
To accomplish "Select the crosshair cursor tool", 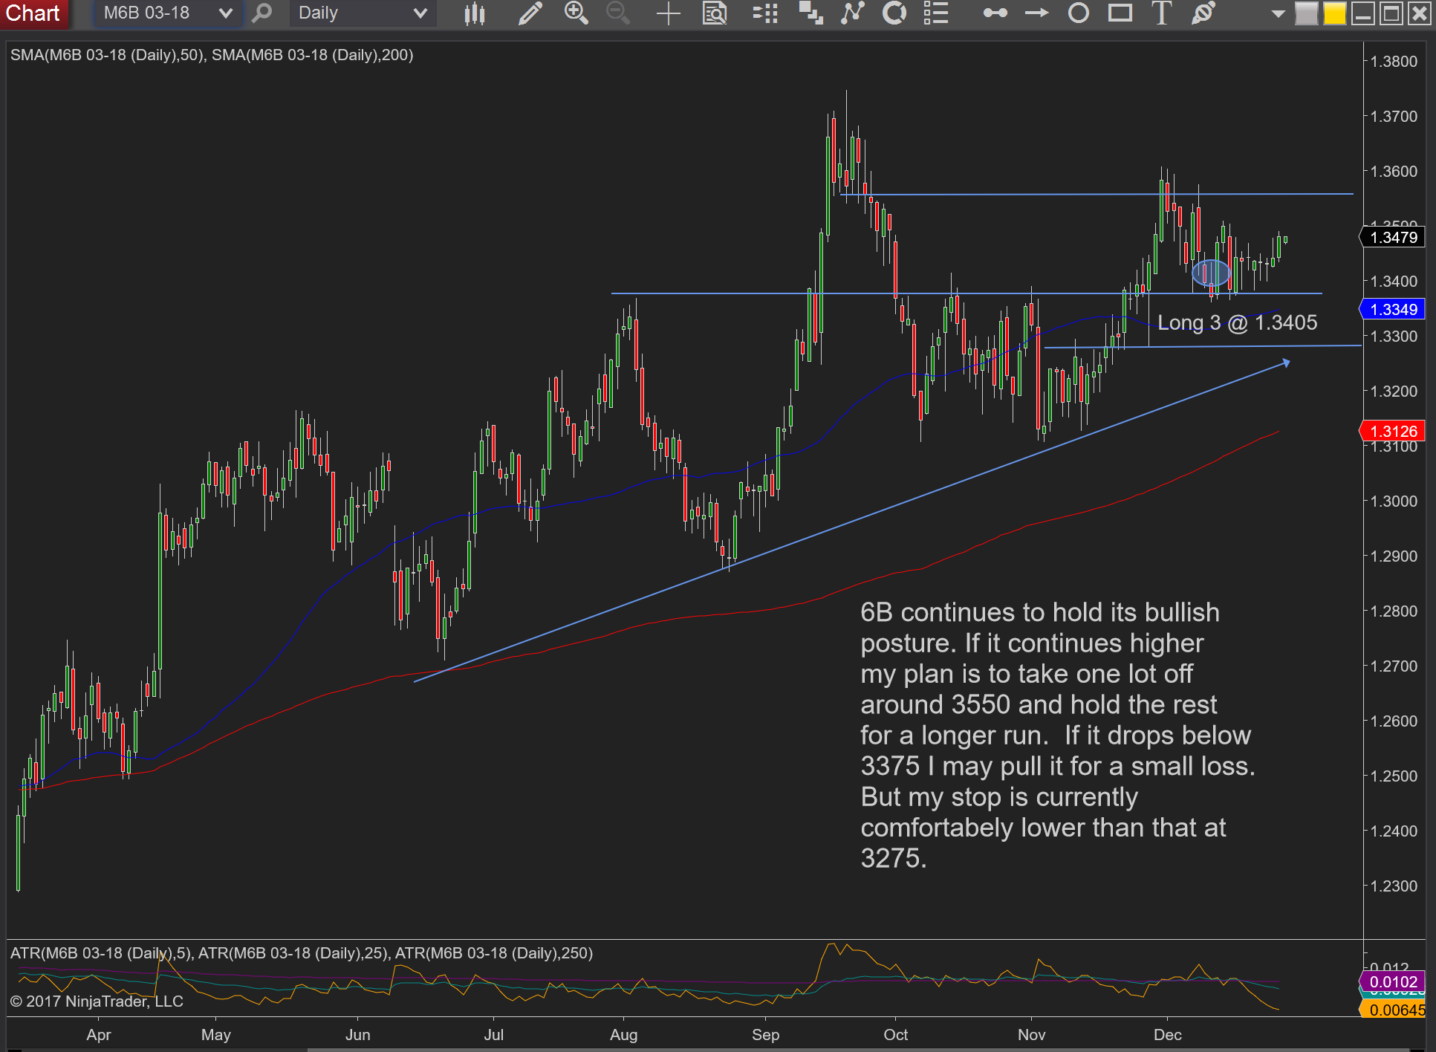I will pyautogui.click(x=669, y=13).
